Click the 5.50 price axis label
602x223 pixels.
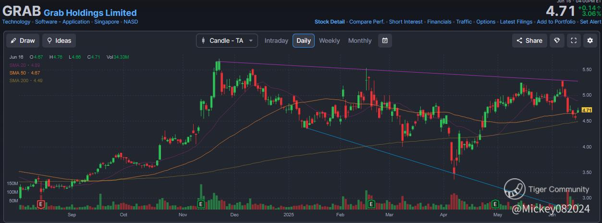click(x=587, y=69)
